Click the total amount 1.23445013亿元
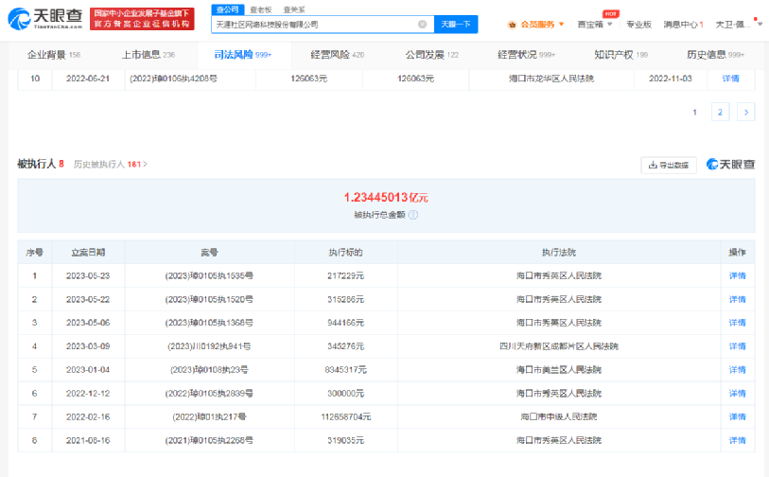The height and width of the screenshot is (477, 769). [386, 198]
